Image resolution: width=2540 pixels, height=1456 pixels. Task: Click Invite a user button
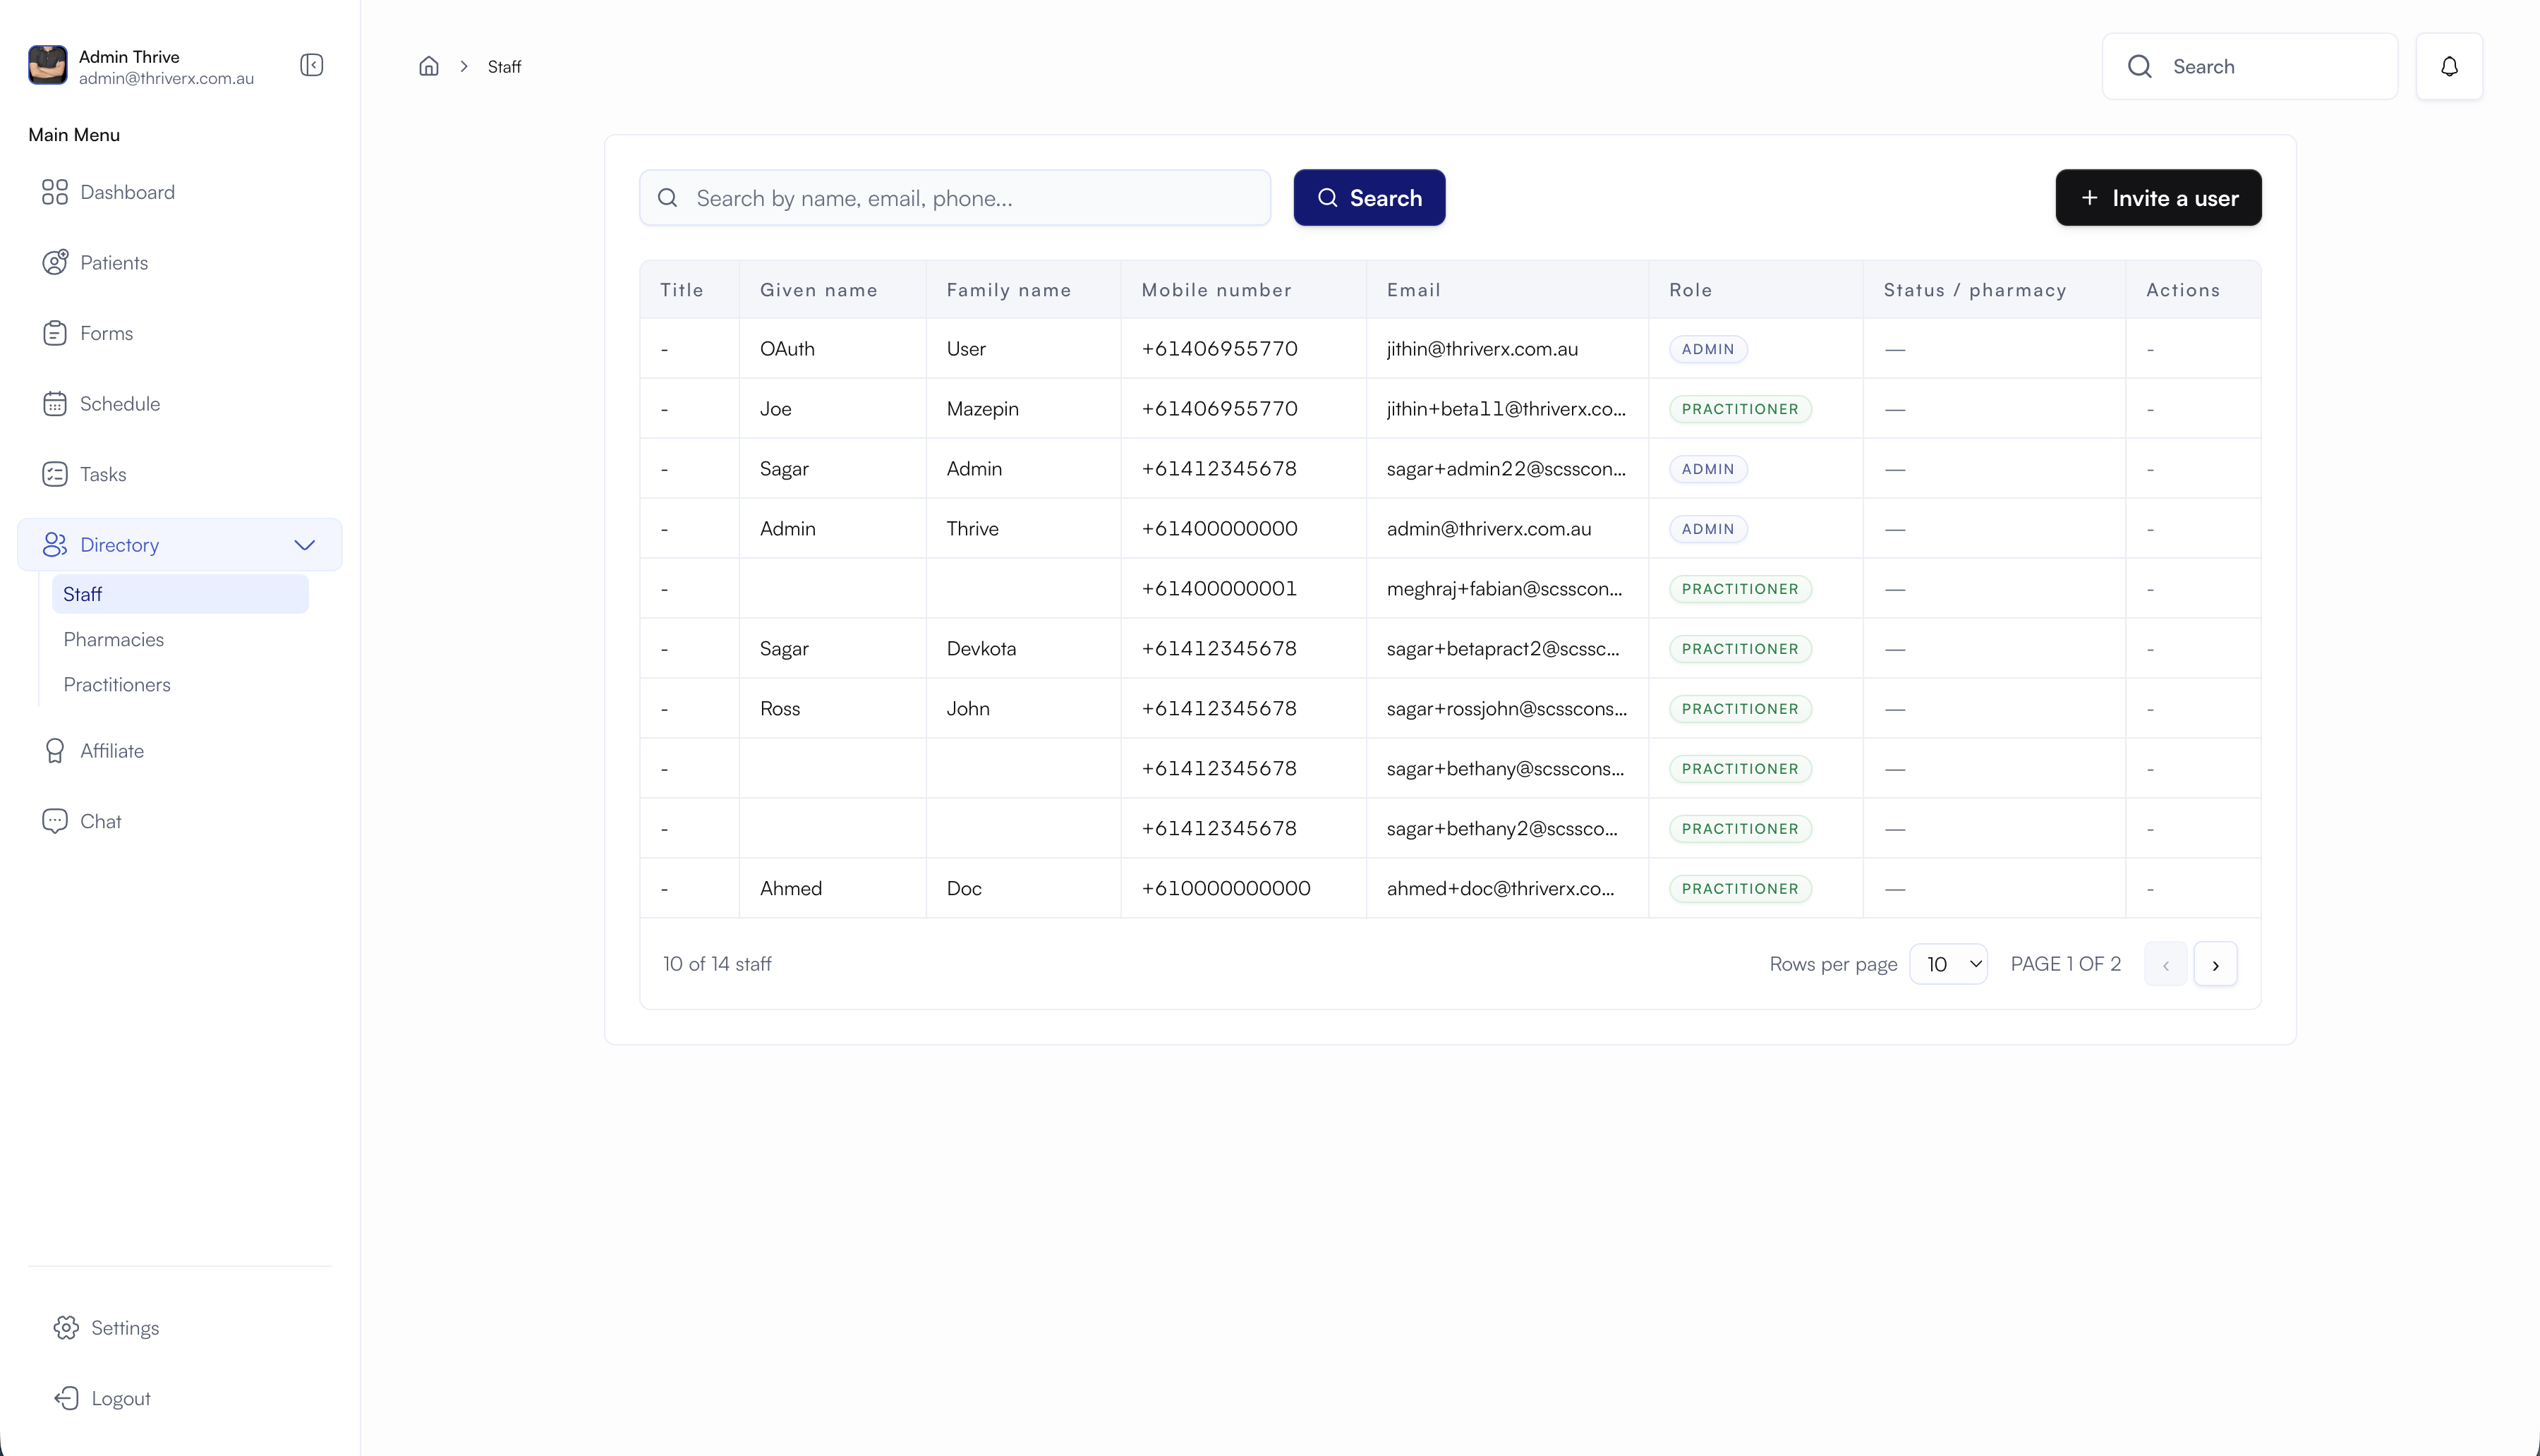(x=2158, y=198)
